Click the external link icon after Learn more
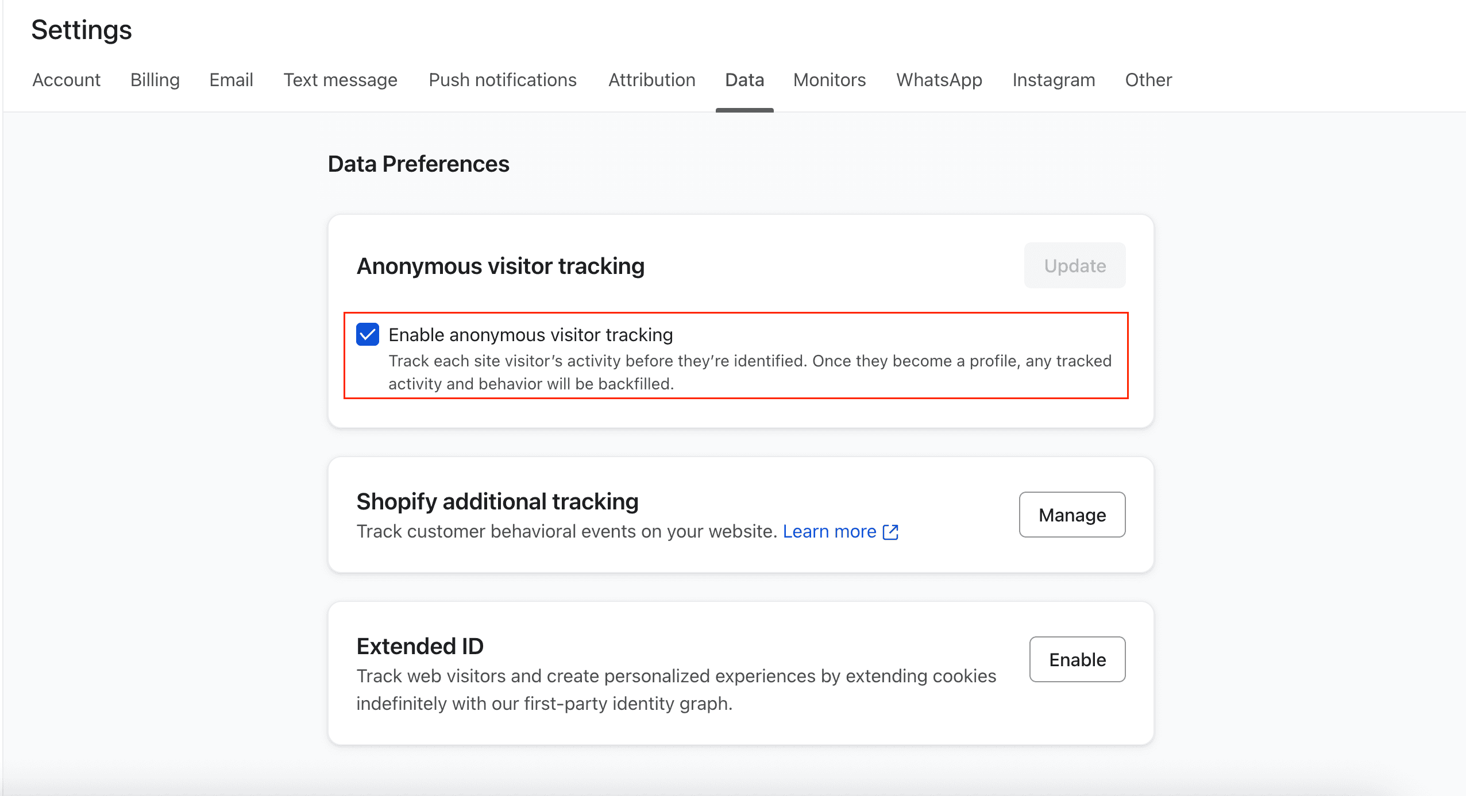The width and height of the screenshot is (1466, 796). (890, 532)
